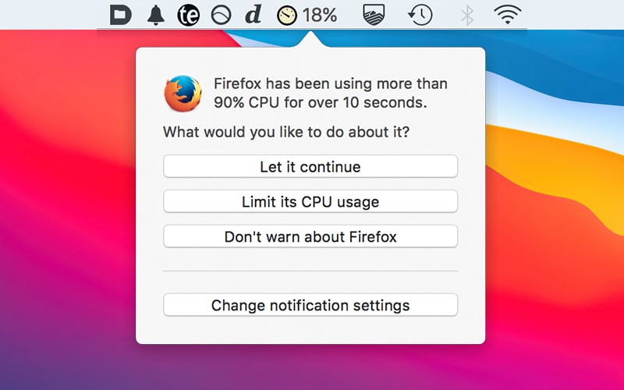Click the 18% CPU reading in menu bar
The image size is (624, 390).
click(x=320, y=15)
